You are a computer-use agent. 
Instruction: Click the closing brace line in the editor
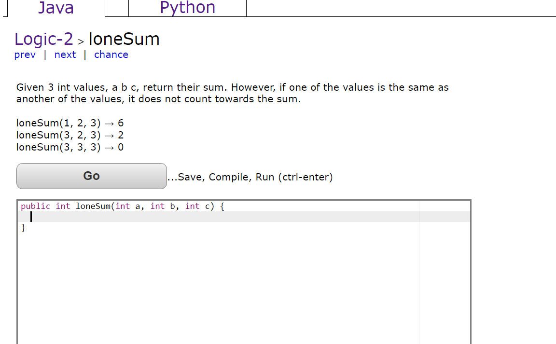23,228
